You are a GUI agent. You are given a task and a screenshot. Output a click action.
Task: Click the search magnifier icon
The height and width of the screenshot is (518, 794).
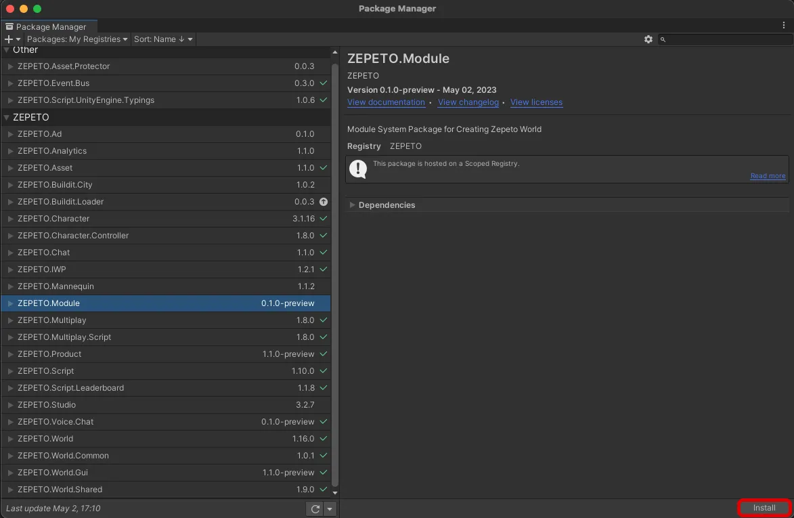click(663, 39)
